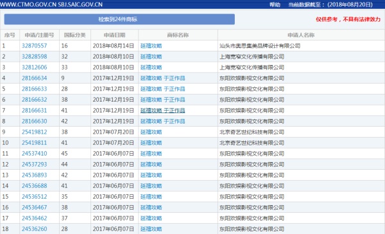
Task: Click the 国际分类 column header
Action: (75, 35)
